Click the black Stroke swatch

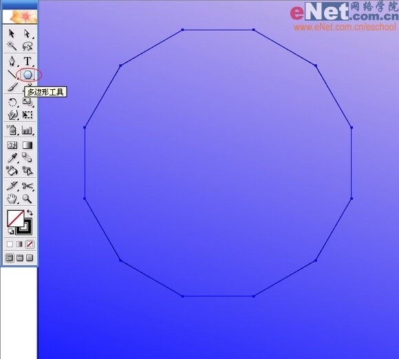tap(28, 230)
